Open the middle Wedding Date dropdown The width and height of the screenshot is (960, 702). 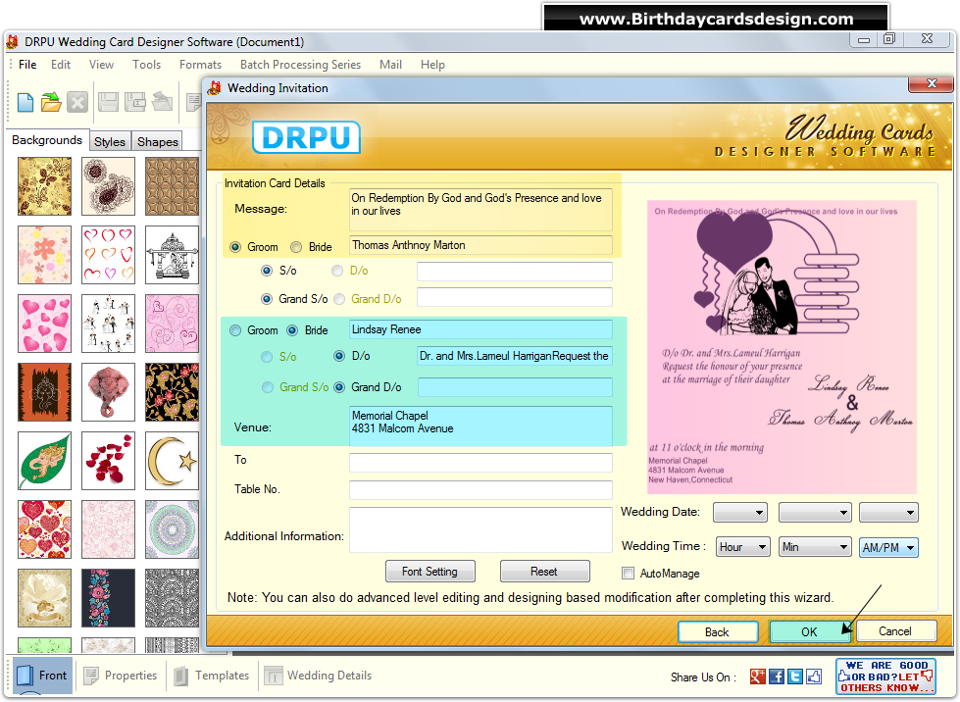(815, 512)
